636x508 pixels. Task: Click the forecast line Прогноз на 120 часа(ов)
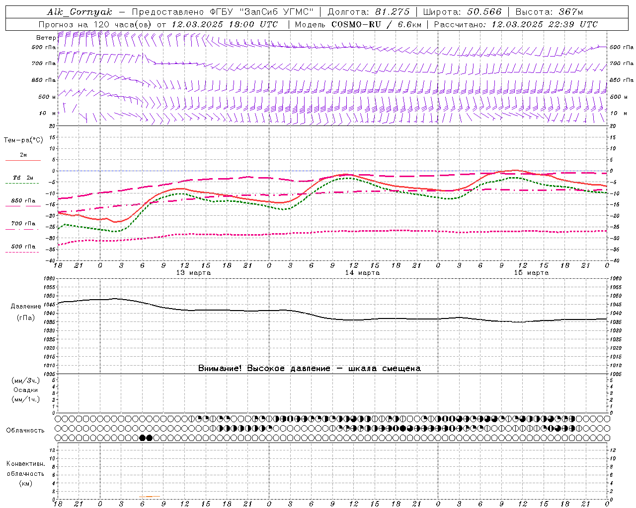pyautogui.click(x=95, y=24)
